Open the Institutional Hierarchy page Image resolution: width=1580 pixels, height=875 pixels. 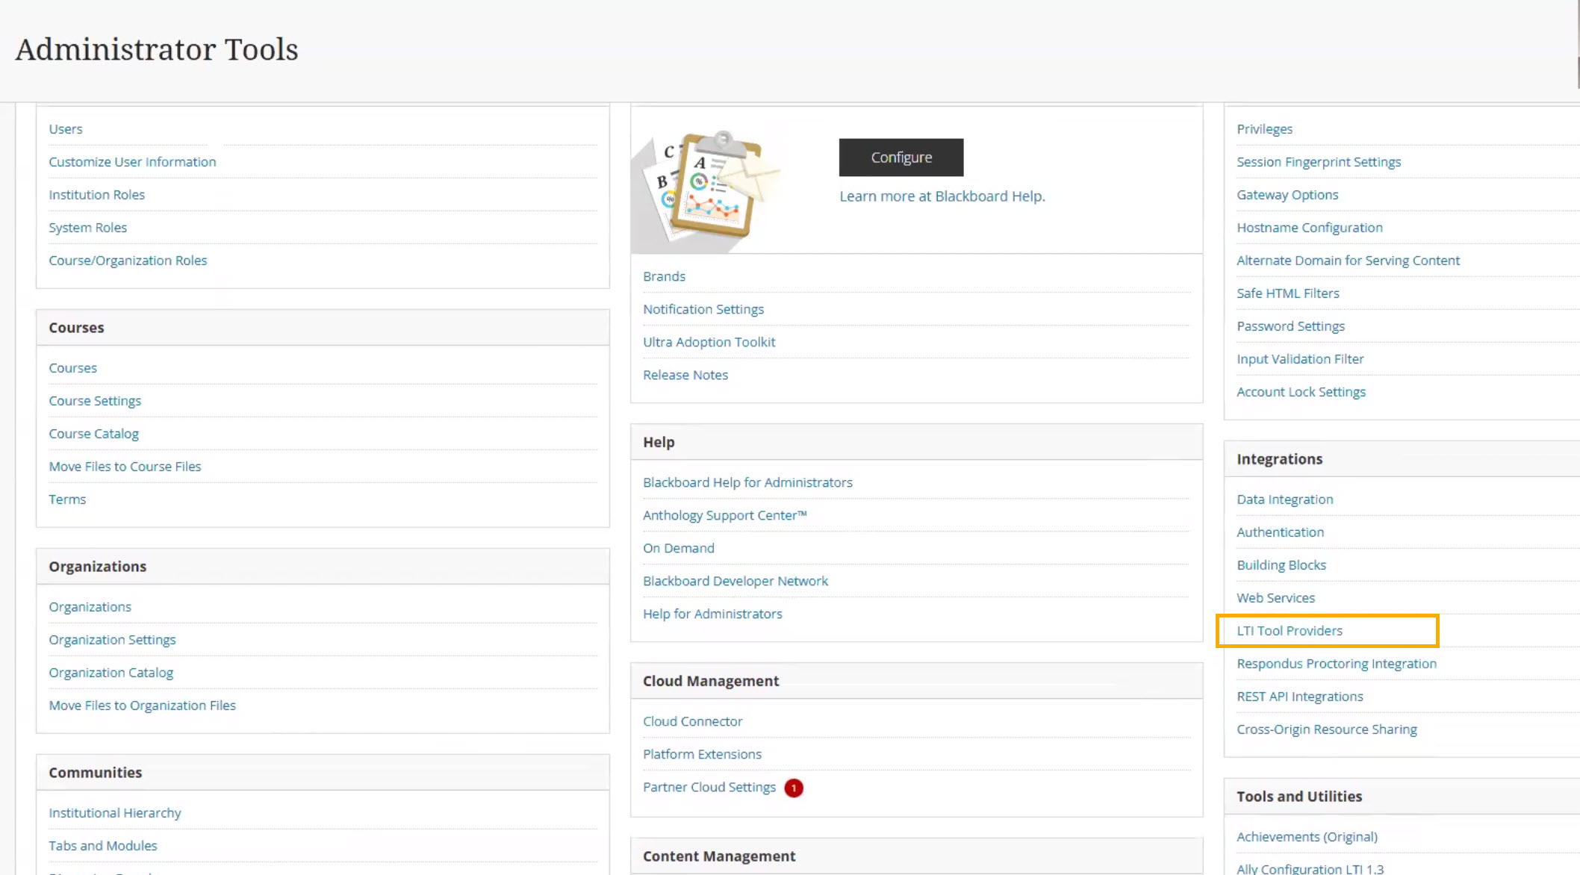[115, 813]
